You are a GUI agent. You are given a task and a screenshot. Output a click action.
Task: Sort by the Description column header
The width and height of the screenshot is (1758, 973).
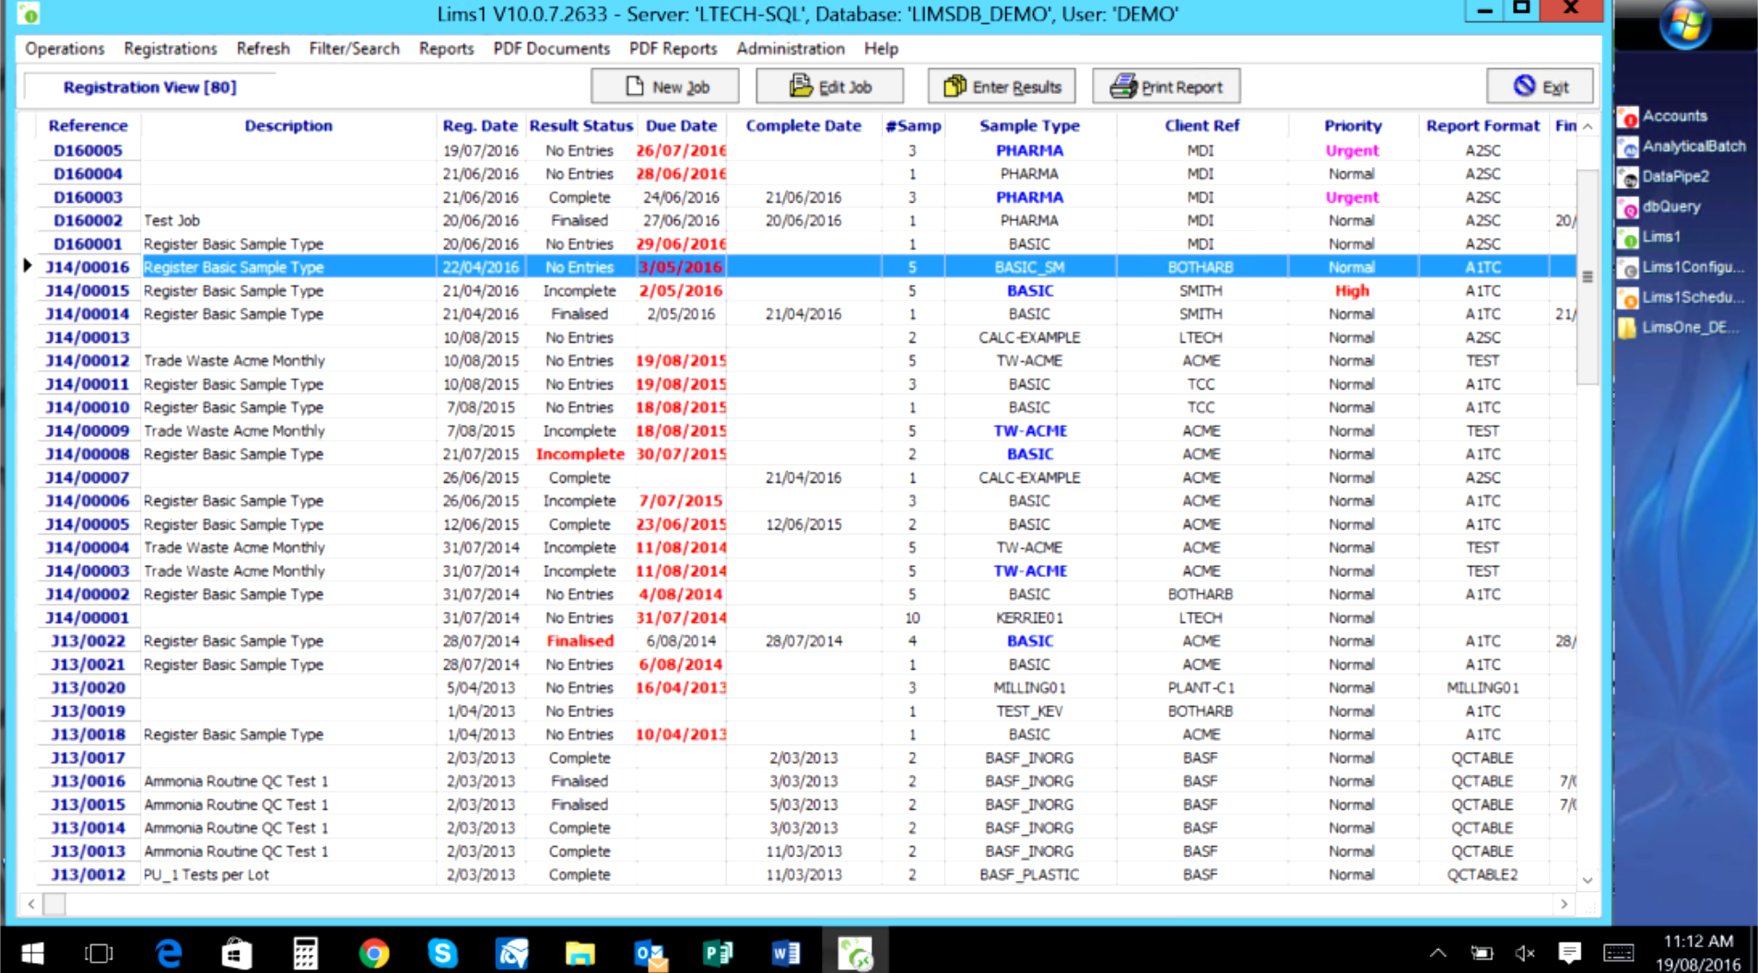[x=288, y=125]
